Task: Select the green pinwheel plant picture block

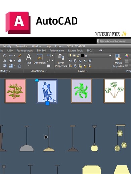Action: click(82, 91)
